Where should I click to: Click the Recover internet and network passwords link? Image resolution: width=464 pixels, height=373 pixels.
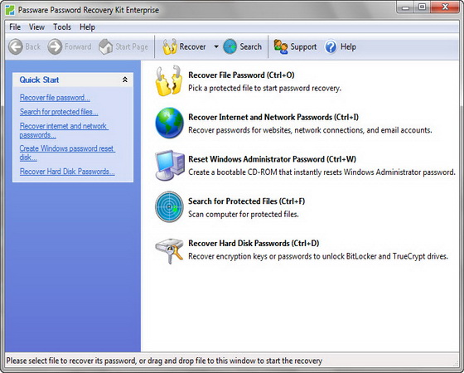point(64,130)
